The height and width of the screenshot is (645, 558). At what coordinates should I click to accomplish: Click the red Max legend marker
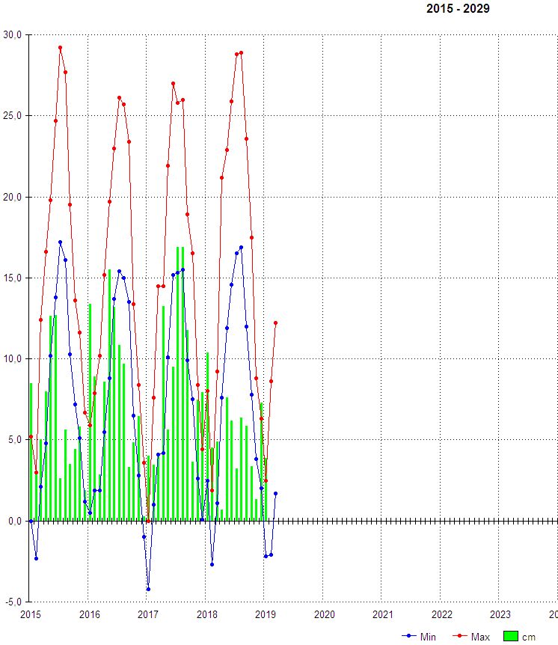click(460, 637)
